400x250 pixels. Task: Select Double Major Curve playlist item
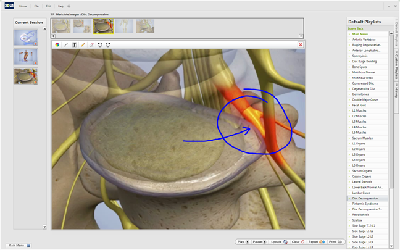coord(368,100)
